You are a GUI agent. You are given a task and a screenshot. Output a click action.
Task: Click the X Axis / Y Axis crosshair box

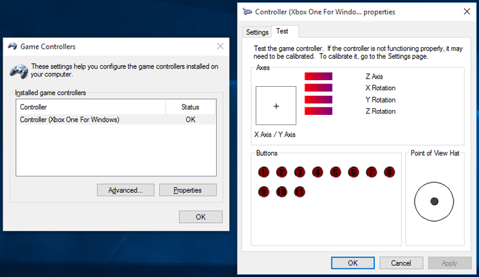(276, 105)
